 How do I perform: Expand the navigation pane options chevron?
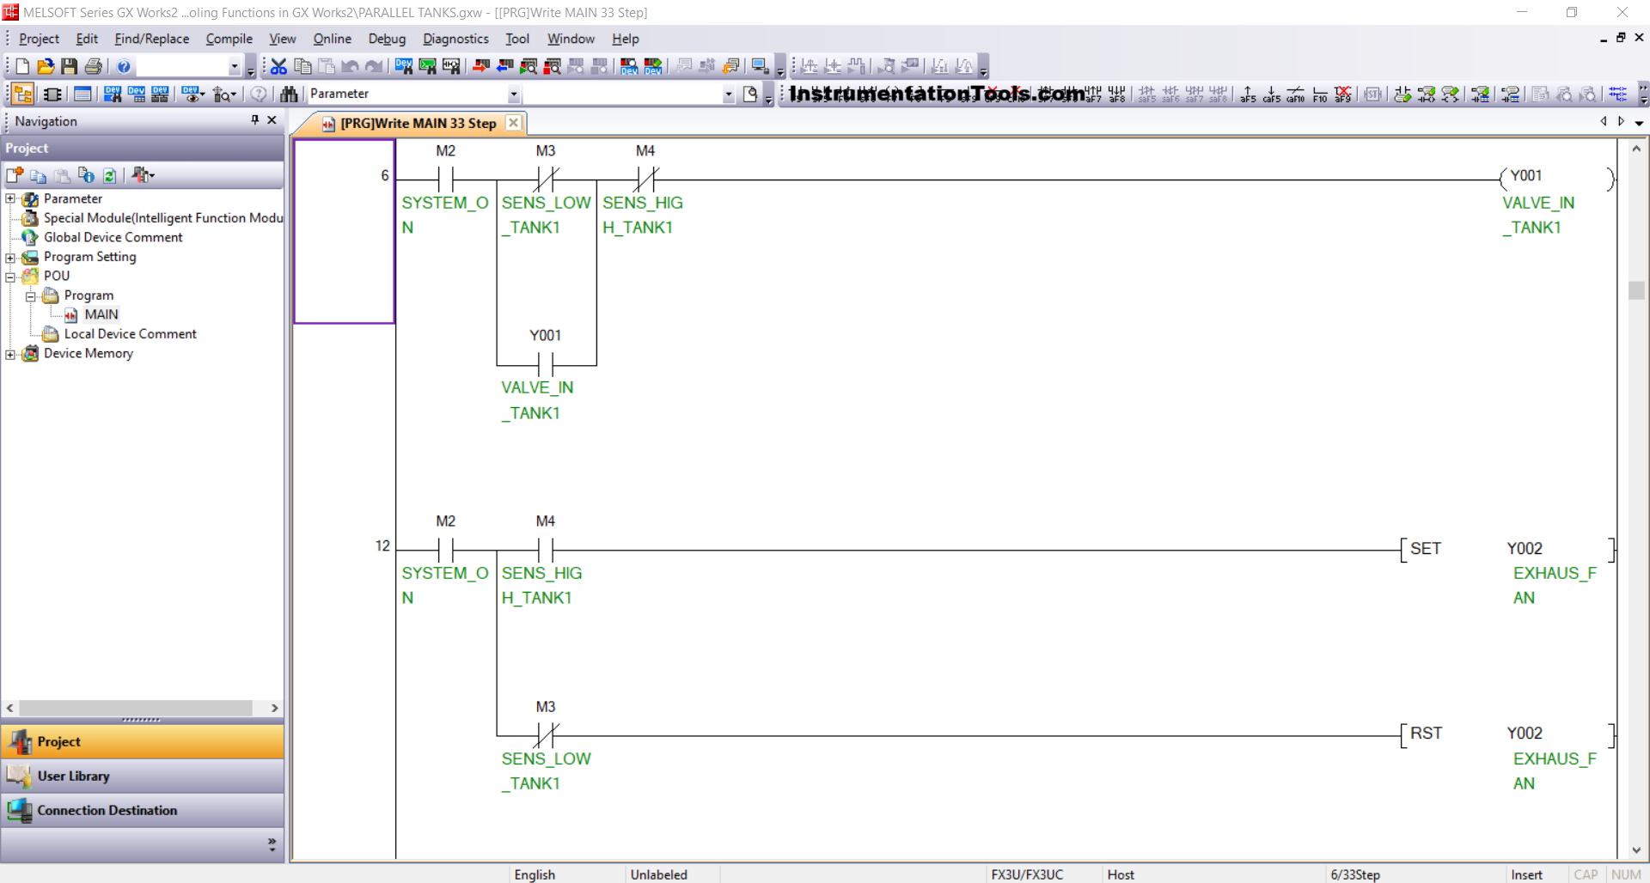[272, 845]
